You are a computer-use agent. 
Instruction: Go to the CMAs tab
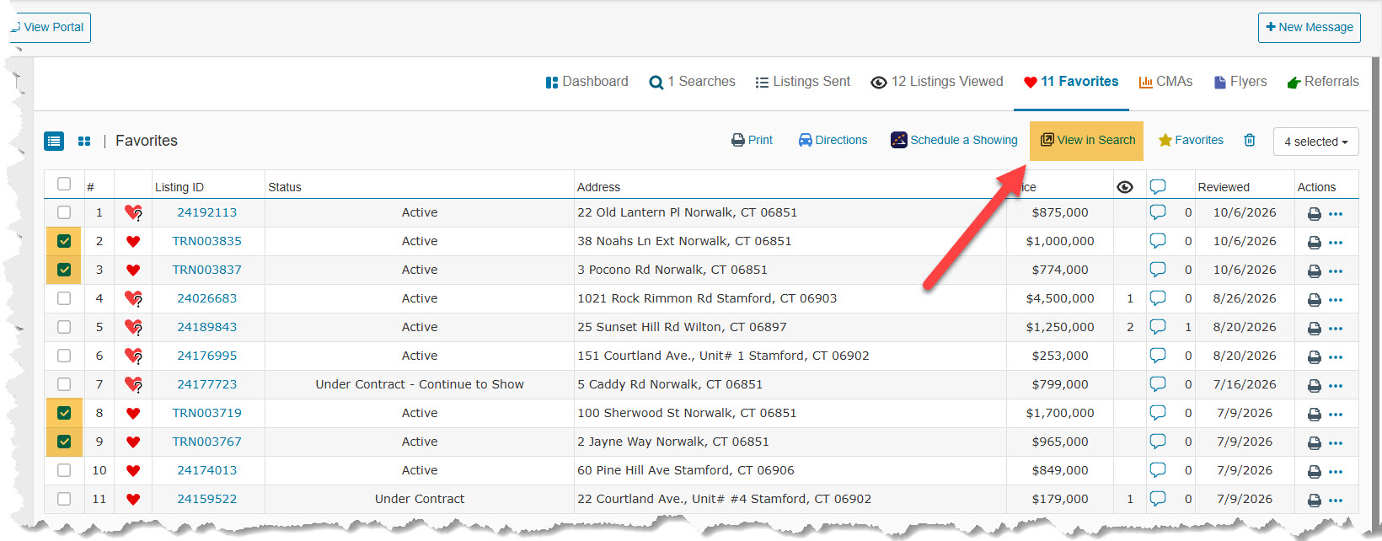point(1165,82)
